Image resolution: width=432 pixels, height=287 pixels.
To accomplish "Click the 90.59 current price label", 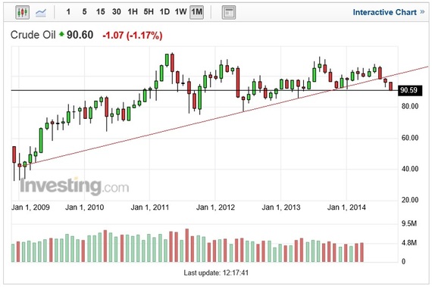I will pos(410,90).
